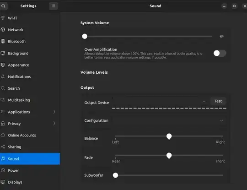Viewport: 247px width, 190px height.
Task: Click the Balance slider handle
Action: tap(169, 136)
